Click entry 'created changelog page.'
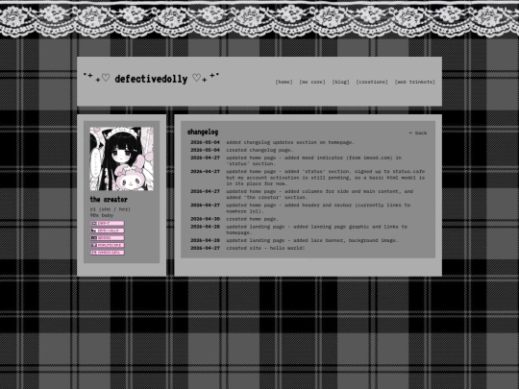Screen dimensions: 519x389 coord(259,150)
